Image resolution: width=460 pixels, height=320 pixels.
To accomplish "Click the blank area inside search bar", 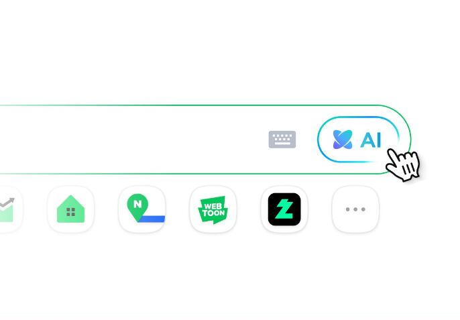I will pyautogui.click(x=132, y=140).
